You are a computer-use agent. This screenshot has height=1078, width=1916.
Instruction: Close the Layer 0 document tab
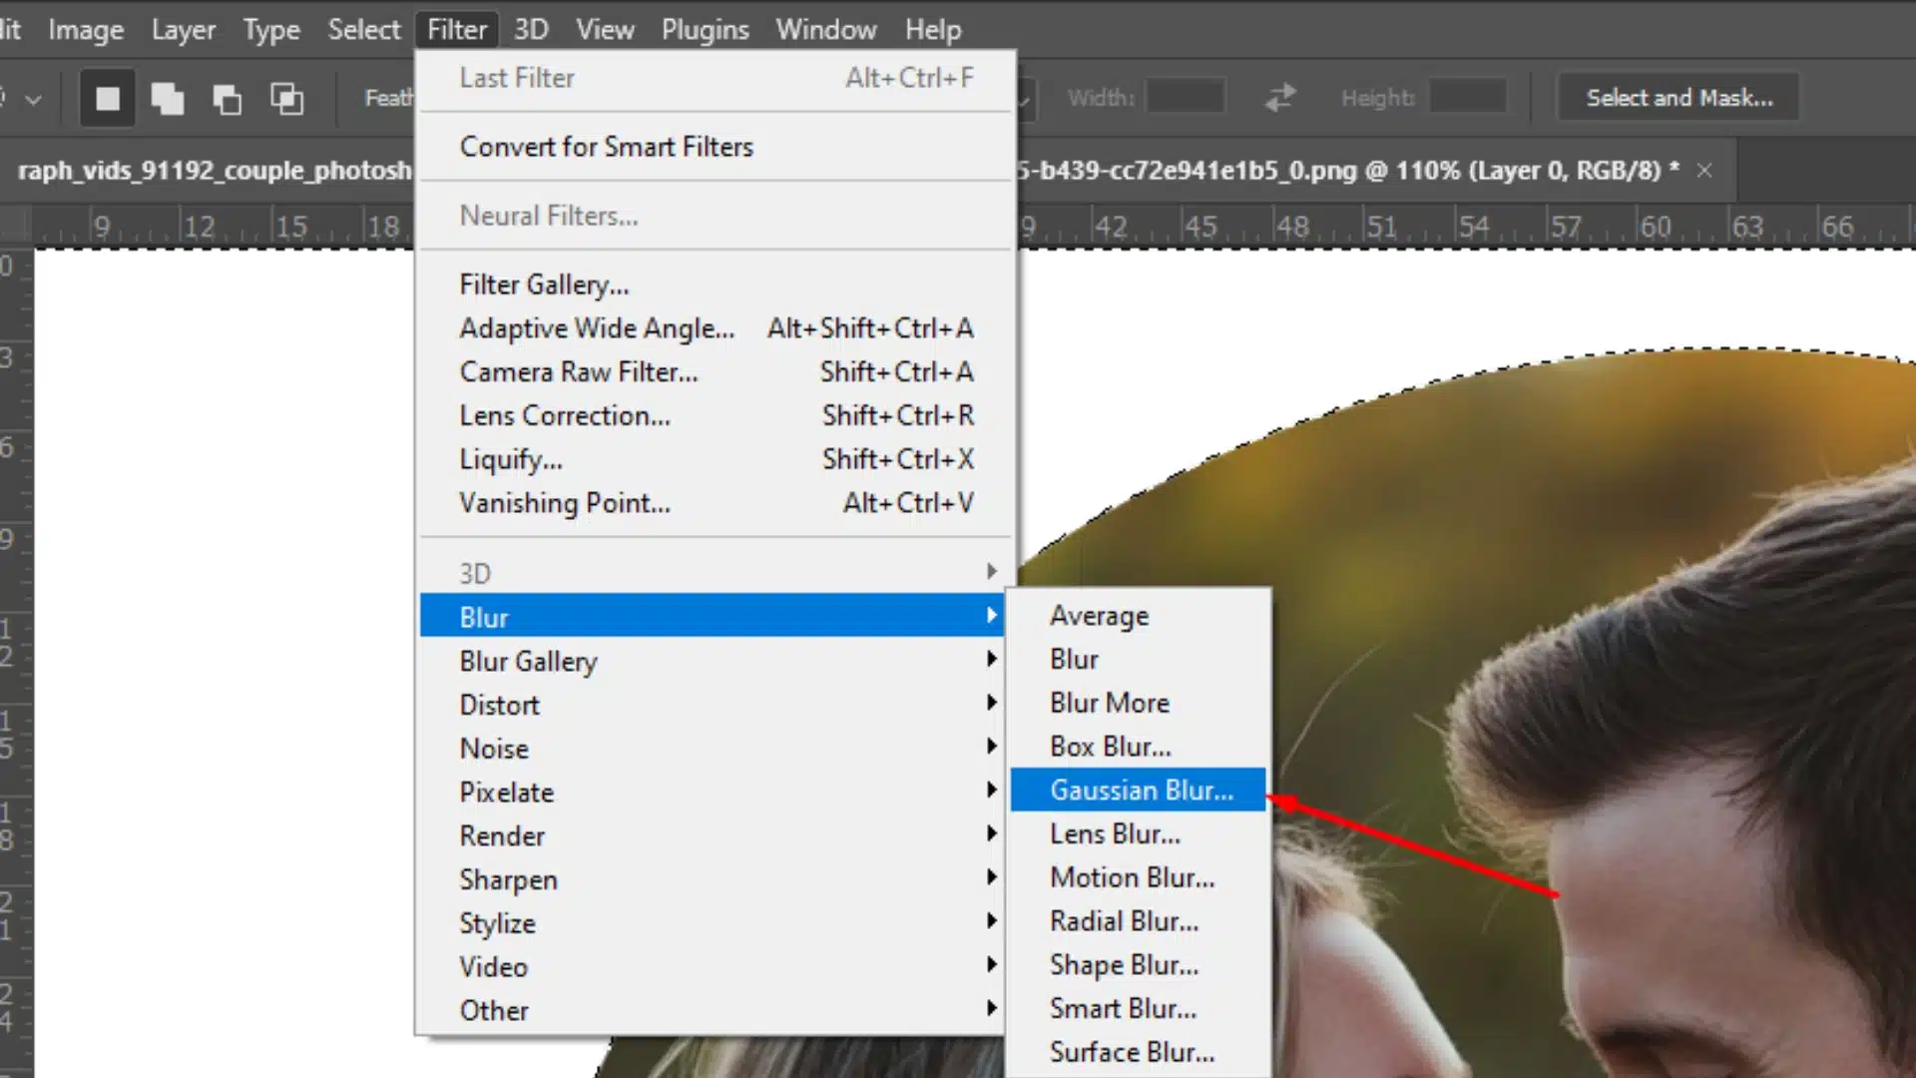tap(1704, 171)
